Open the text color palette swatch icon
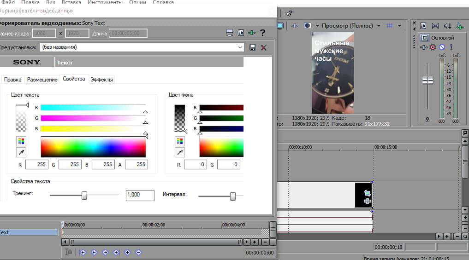Image resolution: width=469 pixels, height=260 pixels. 21,141
